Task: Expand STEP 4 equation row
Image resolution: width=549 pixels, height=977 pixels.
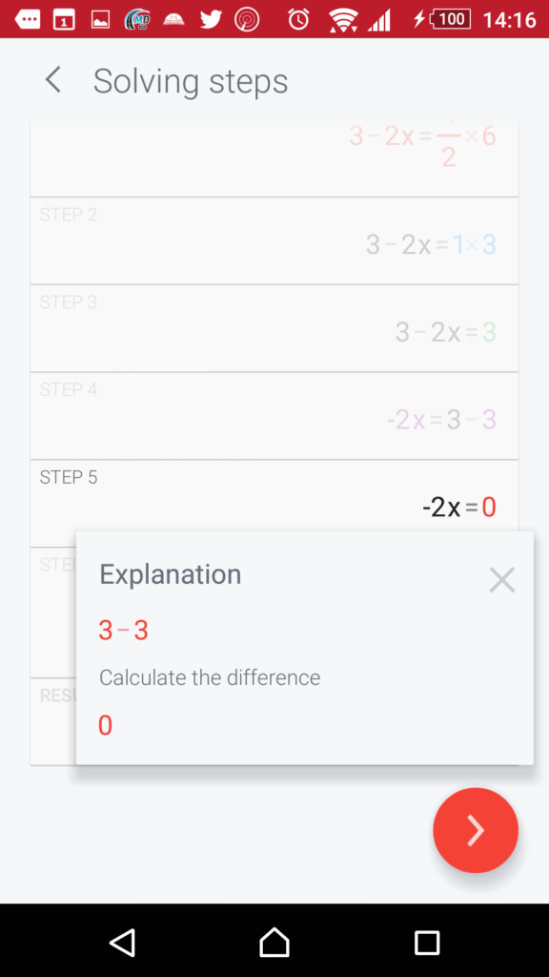Action: pyautogui.click(x=274, y=416)
